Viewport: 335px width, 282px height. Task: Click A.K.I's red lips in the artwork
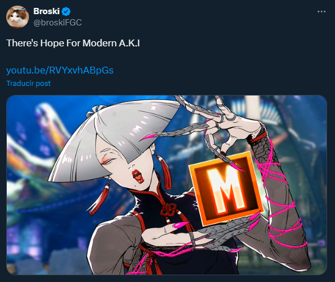(137, 176)
